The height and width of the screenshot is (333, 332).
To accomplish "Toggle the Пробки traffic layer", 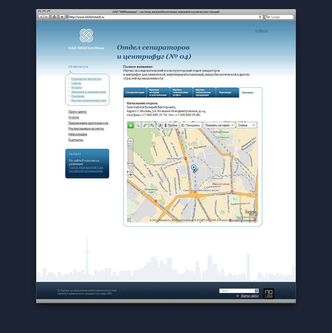I will [171, 125].
